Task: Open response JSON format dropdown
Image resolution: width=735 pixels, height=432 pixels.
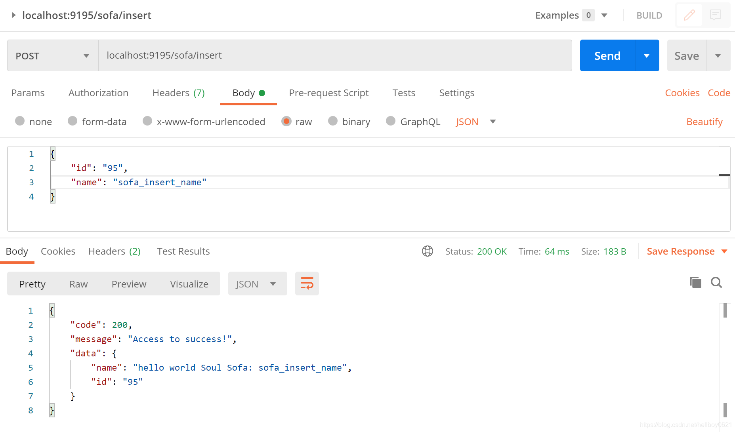Action: pos(258,284)
